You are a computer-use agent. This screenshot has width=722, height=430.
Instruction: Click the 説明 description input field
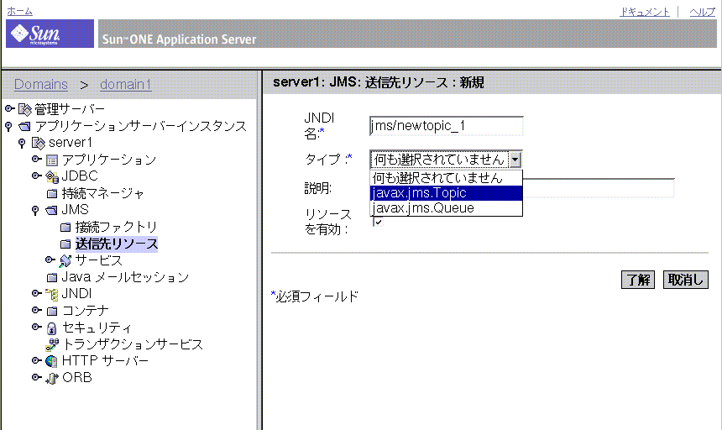click(x=599, y=188)
